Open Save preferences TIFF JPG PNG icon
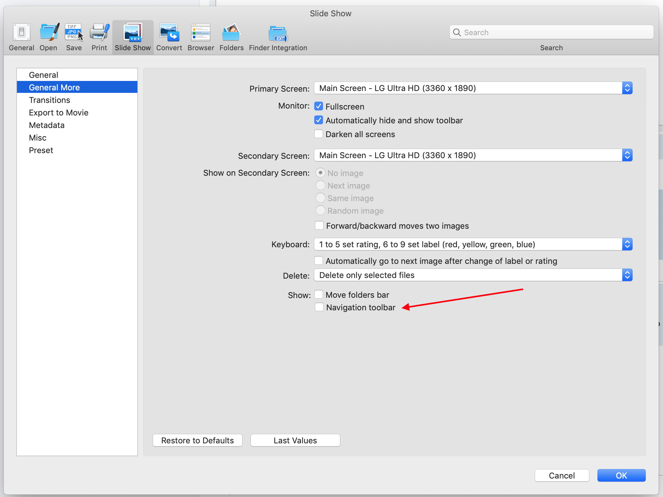Screen dimensions: 663x497 click(74, 32)
